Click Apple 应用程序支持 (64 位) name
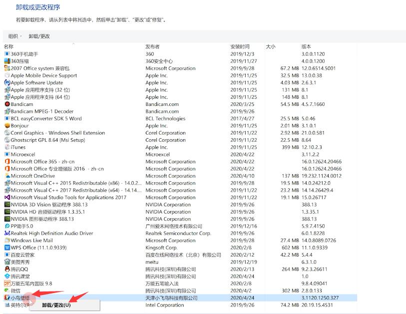 [x=40, y=97]
